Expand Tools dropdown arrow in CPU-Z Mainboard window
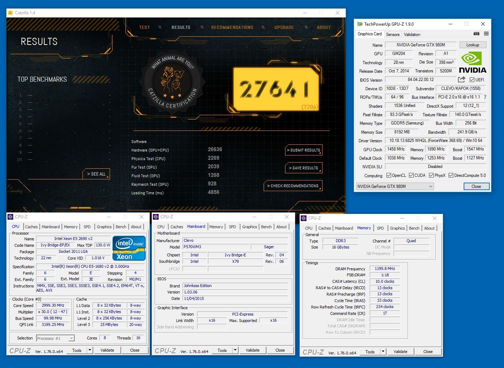This screenshot has width=504, height=368. [x=235, y=350]
